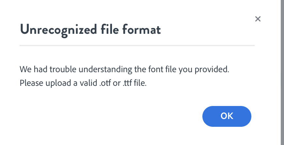
Task: Click the "Please upload a valid" line
Action: tap(83, 83)
